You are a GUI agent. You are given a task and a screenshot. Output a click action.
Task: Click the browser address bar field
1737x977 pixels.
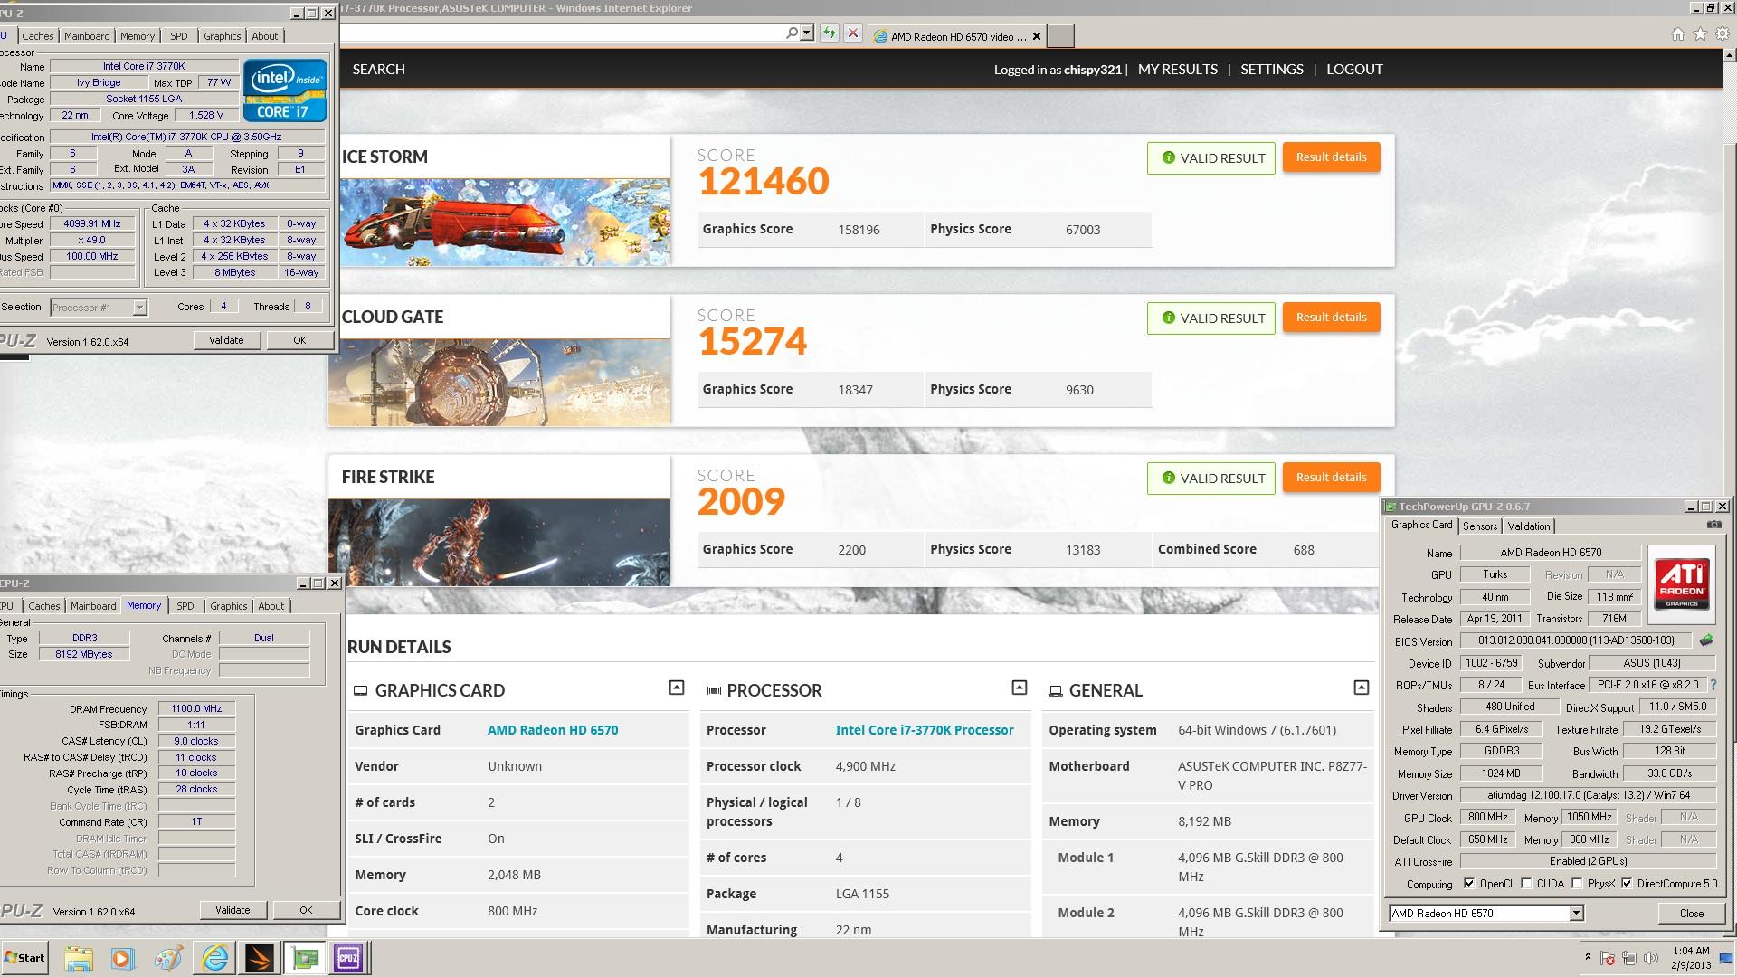(561, 33)
